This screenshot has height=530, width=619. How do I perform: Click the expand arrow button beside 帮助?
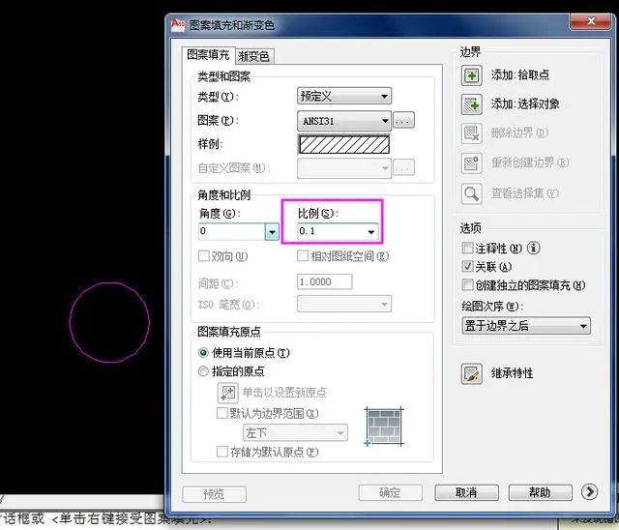[589, 491]
